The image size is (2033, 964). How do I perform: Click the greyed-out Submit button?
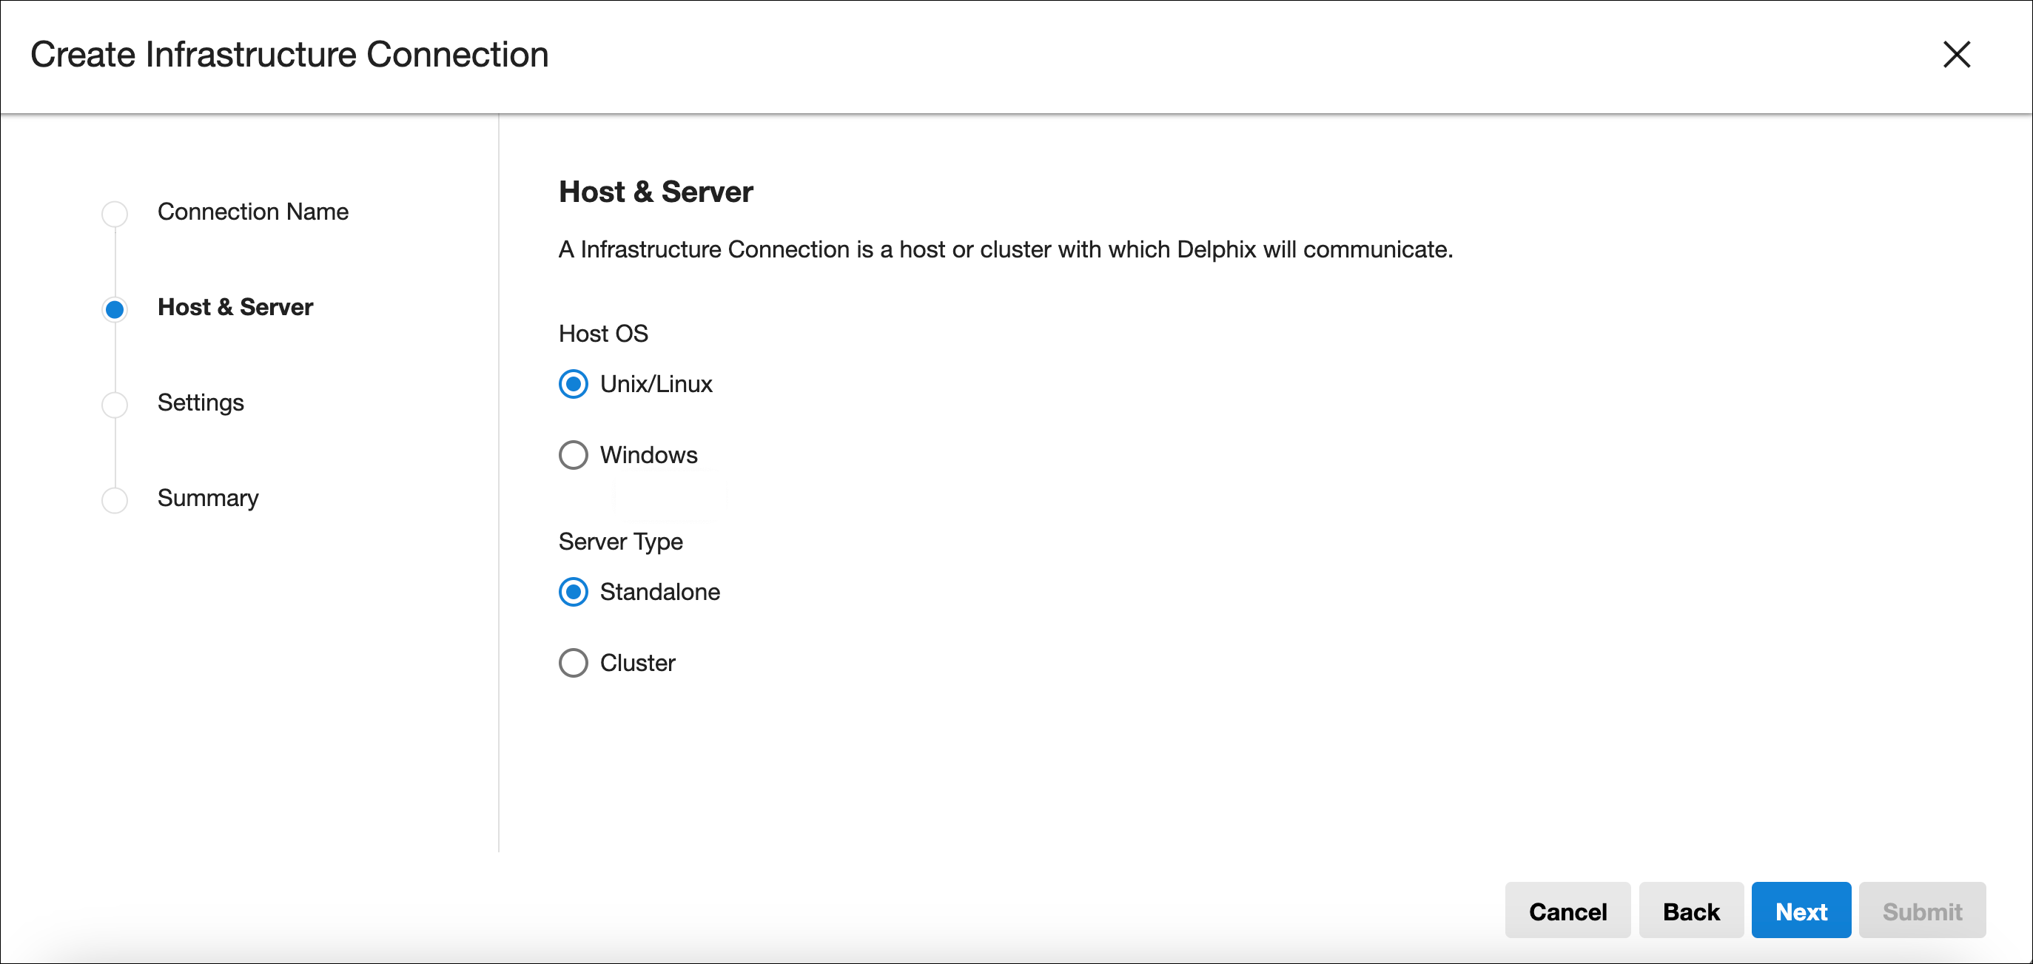coord(1922,911)
